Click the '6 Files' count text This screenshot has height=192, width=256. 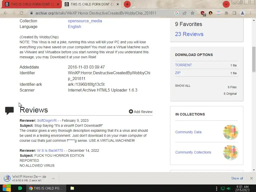click(232, 87)
